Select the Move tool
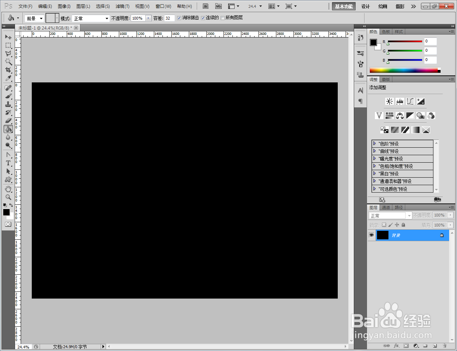This screenshot has width=457, height=351. click(x=8, y=37)
